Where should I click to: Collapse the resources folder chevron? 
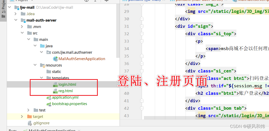coord(35,65)
